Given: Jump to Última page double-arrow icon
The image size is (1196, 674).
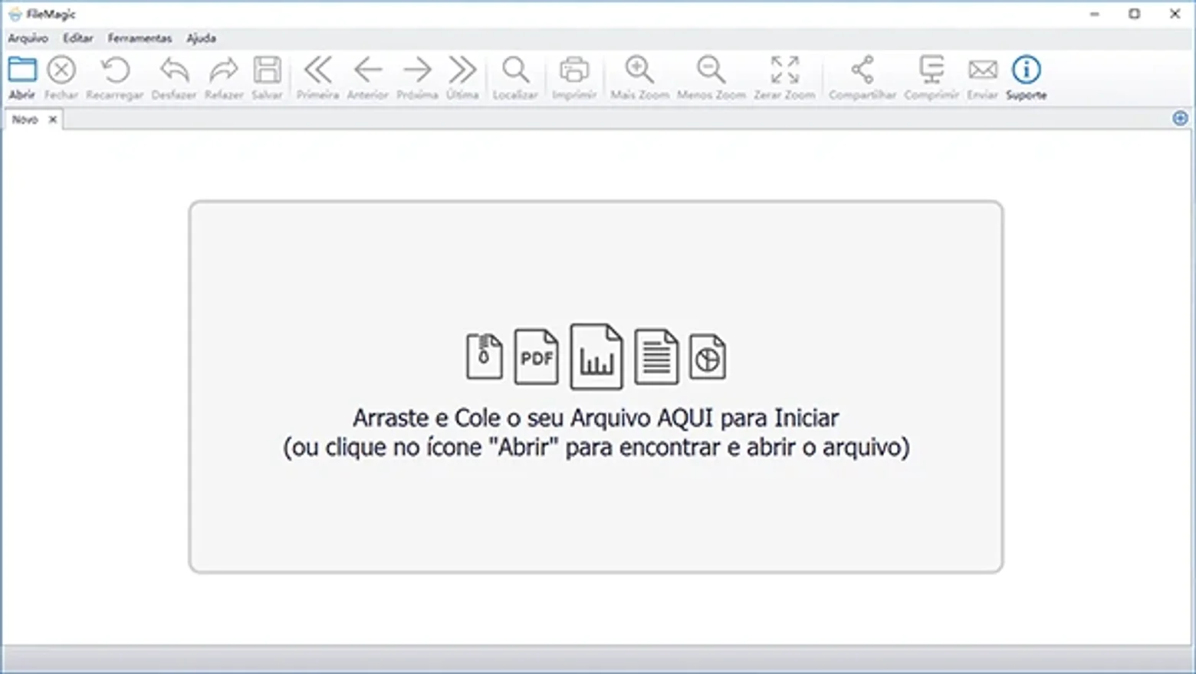Looking at the screenshot, I should 462,70.
